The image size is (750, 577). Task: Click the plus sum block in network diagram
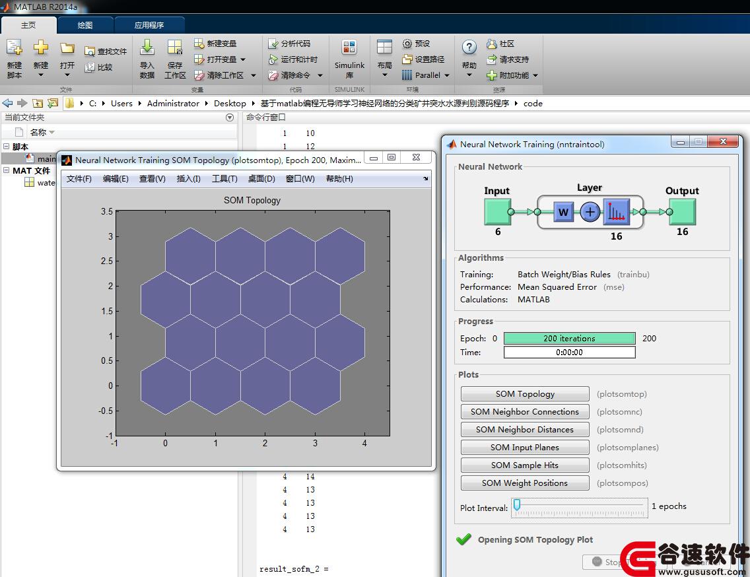590,212
